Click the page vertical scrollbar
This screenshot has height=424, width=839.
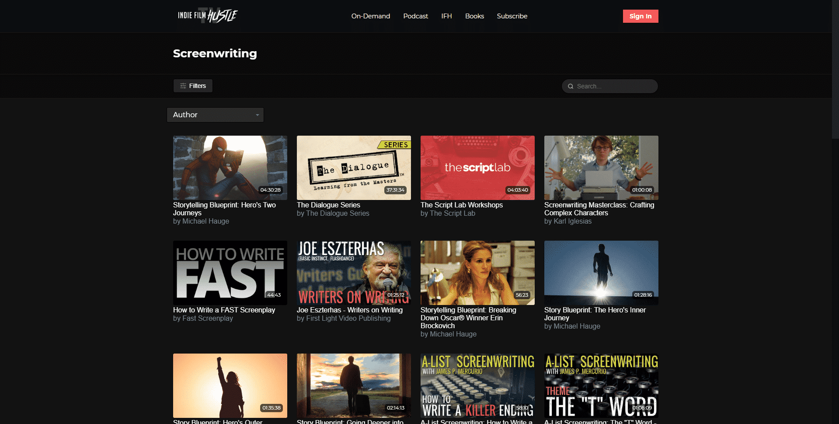coord(835,70)
